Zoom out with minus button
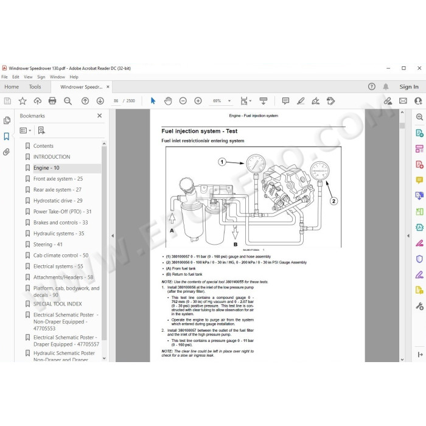Image resolution: width=426 pixels, height=426 pixels. point(183,101)
